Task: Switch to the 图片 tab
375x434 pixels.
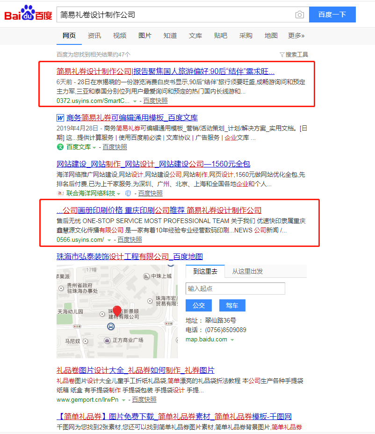Action: (145, 36)
